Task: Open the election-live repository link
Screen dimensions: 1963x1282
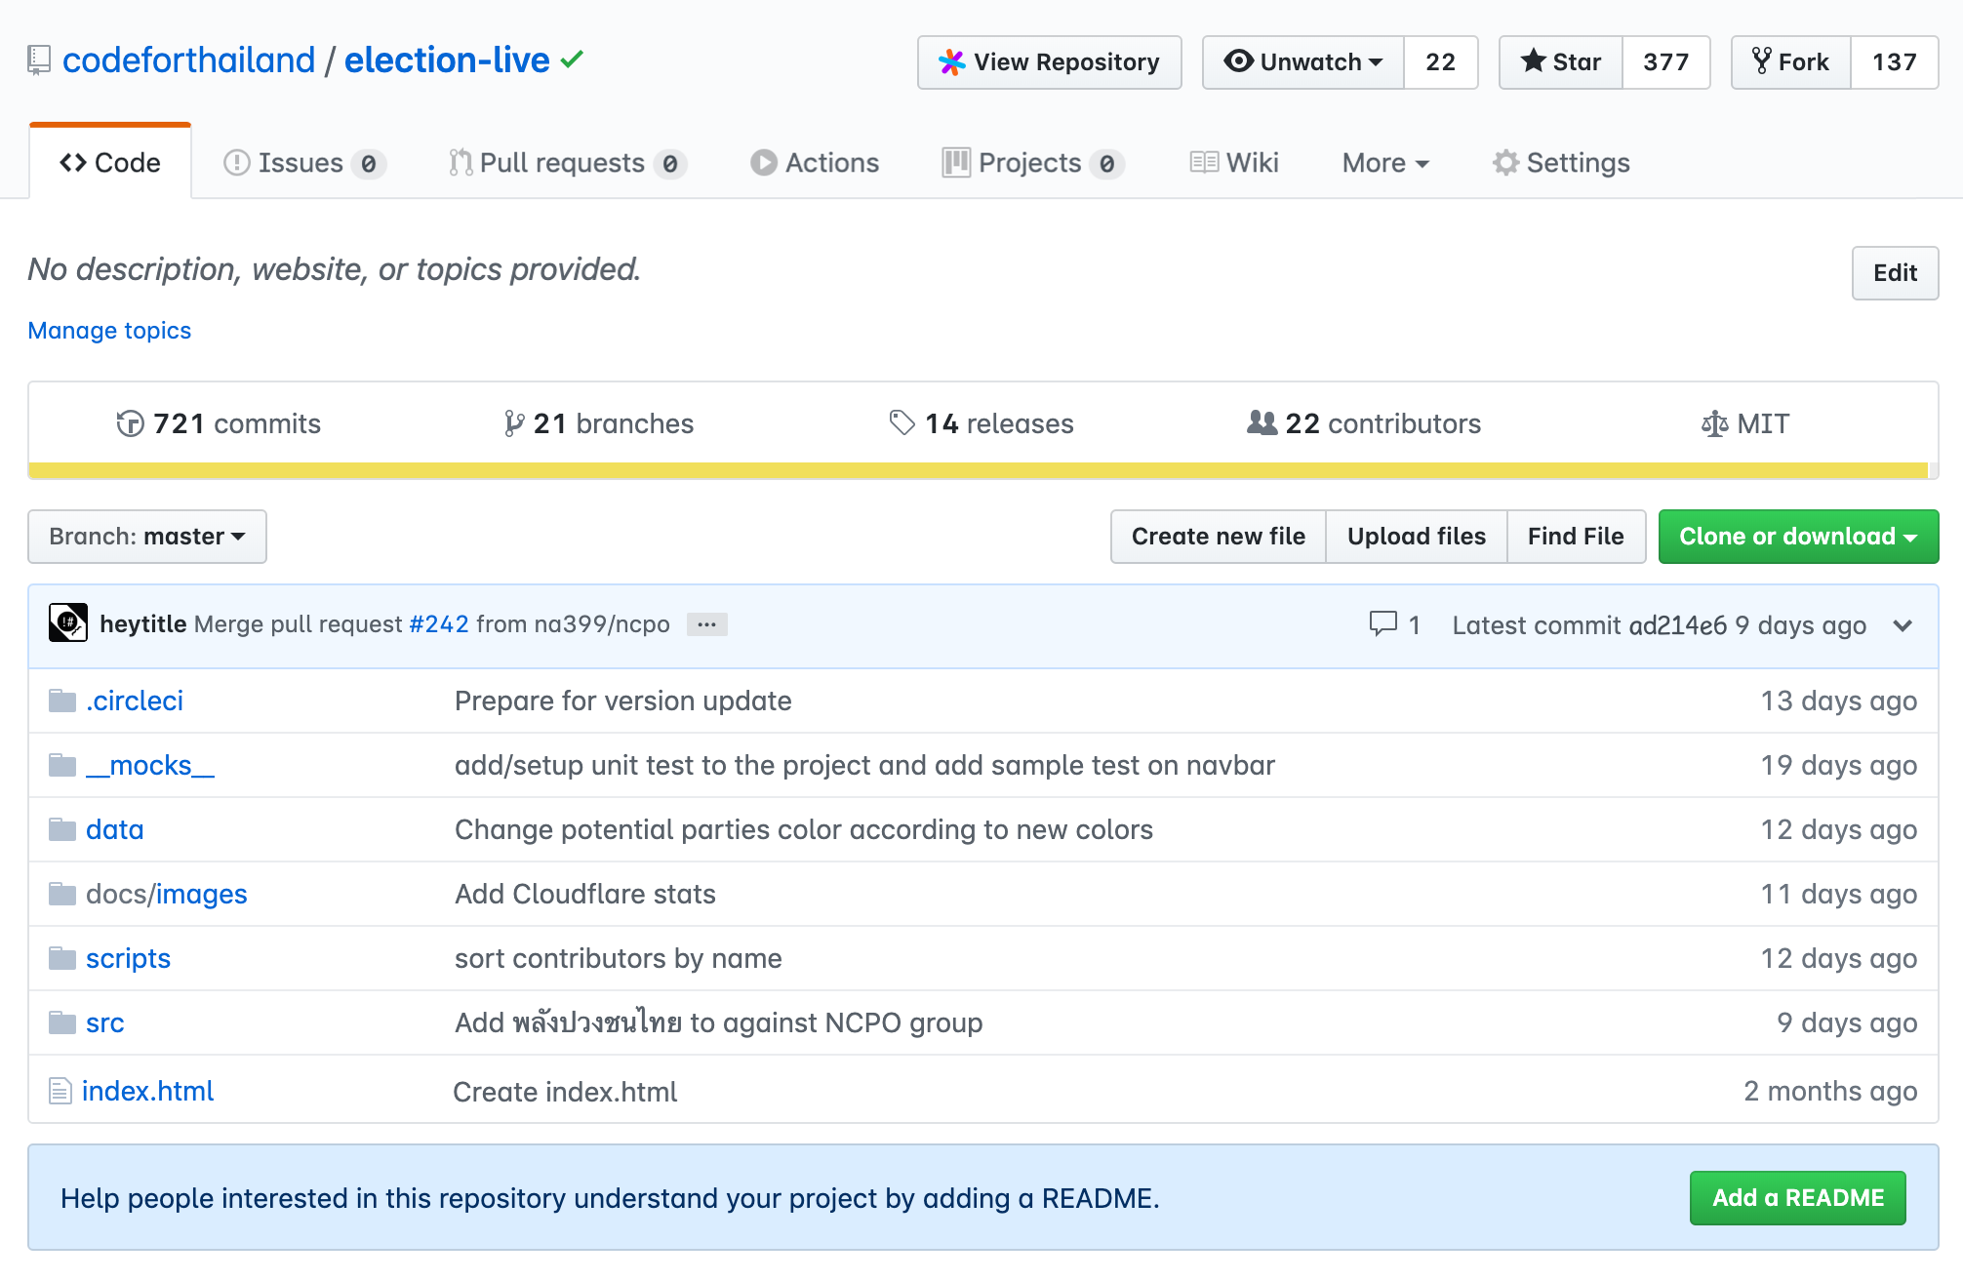Action: click(447, 60)
